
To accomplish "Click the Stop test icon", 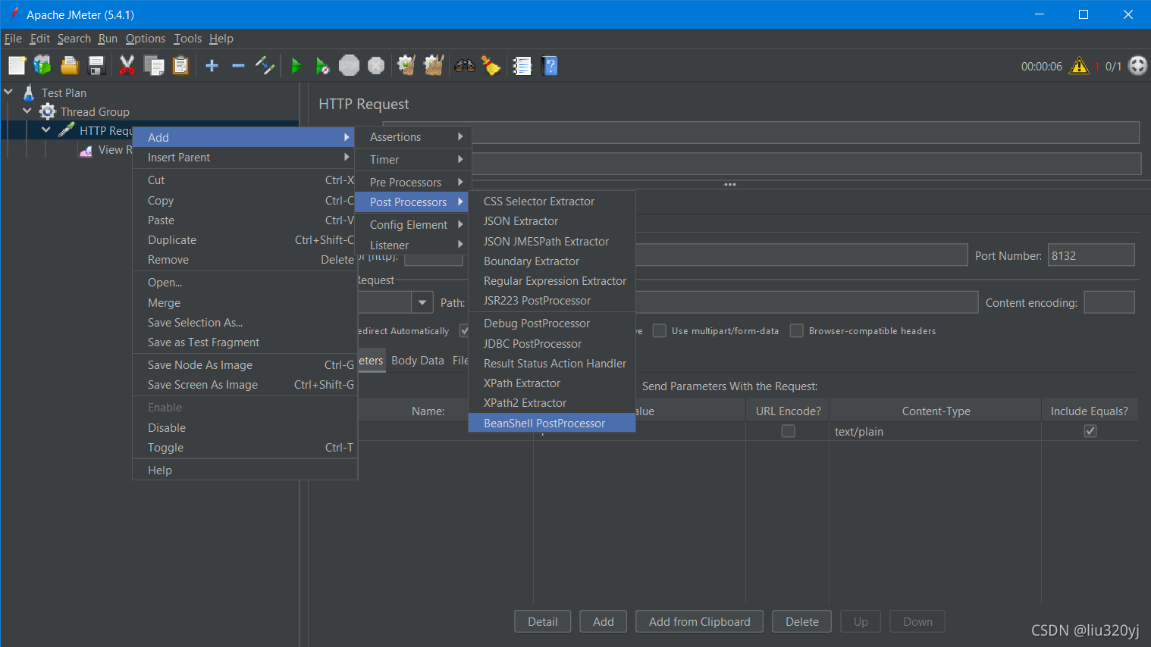I will pos(349,66).
